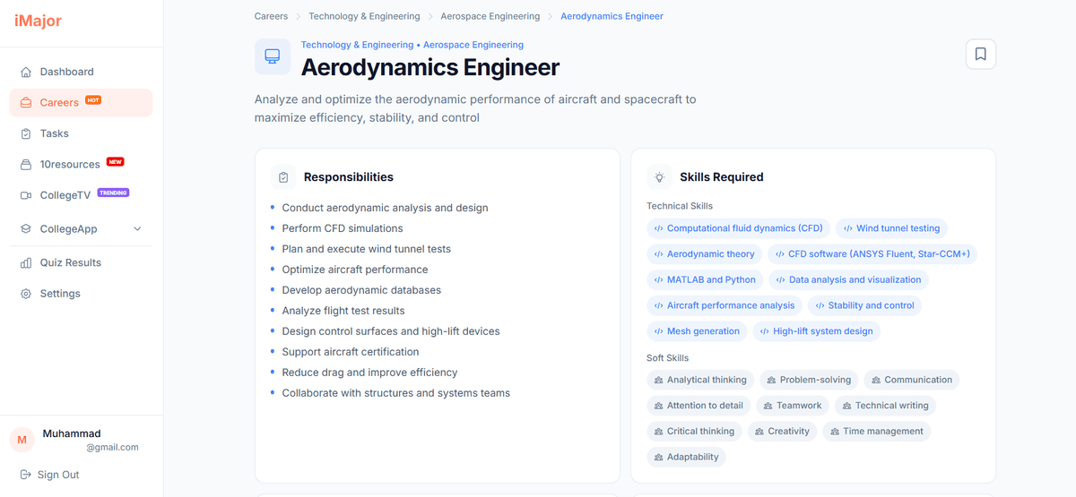This screenshot has width=1076, height=497.
Task: Open the Careers menu item
Action: [59, 103]
